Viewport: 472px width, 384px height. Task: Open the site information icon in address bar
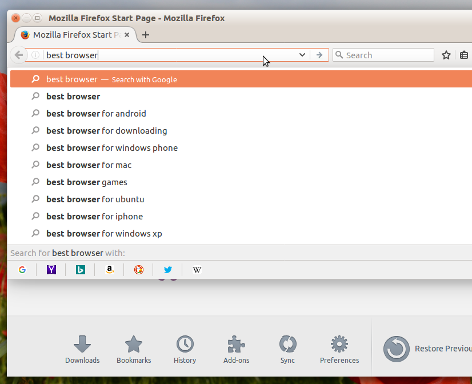click(35, 55)
